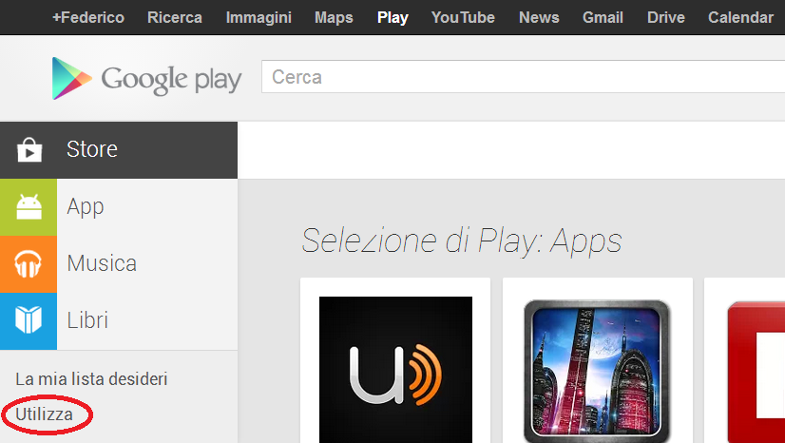Go to Ricerca in the Google bar
785x443 pixels.
tap(175, 17)
